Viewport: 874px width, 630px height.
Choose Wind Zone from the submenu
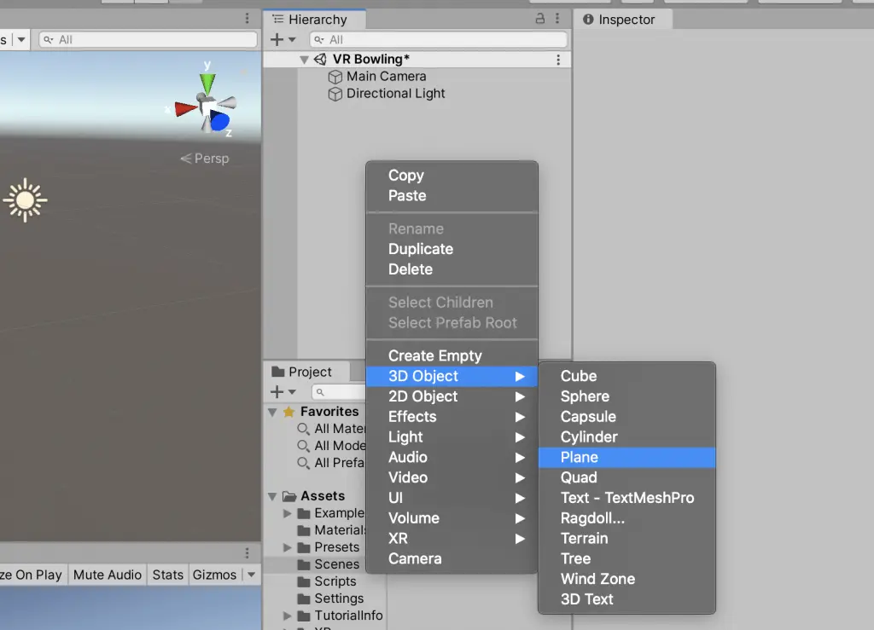tap(626, 580)
